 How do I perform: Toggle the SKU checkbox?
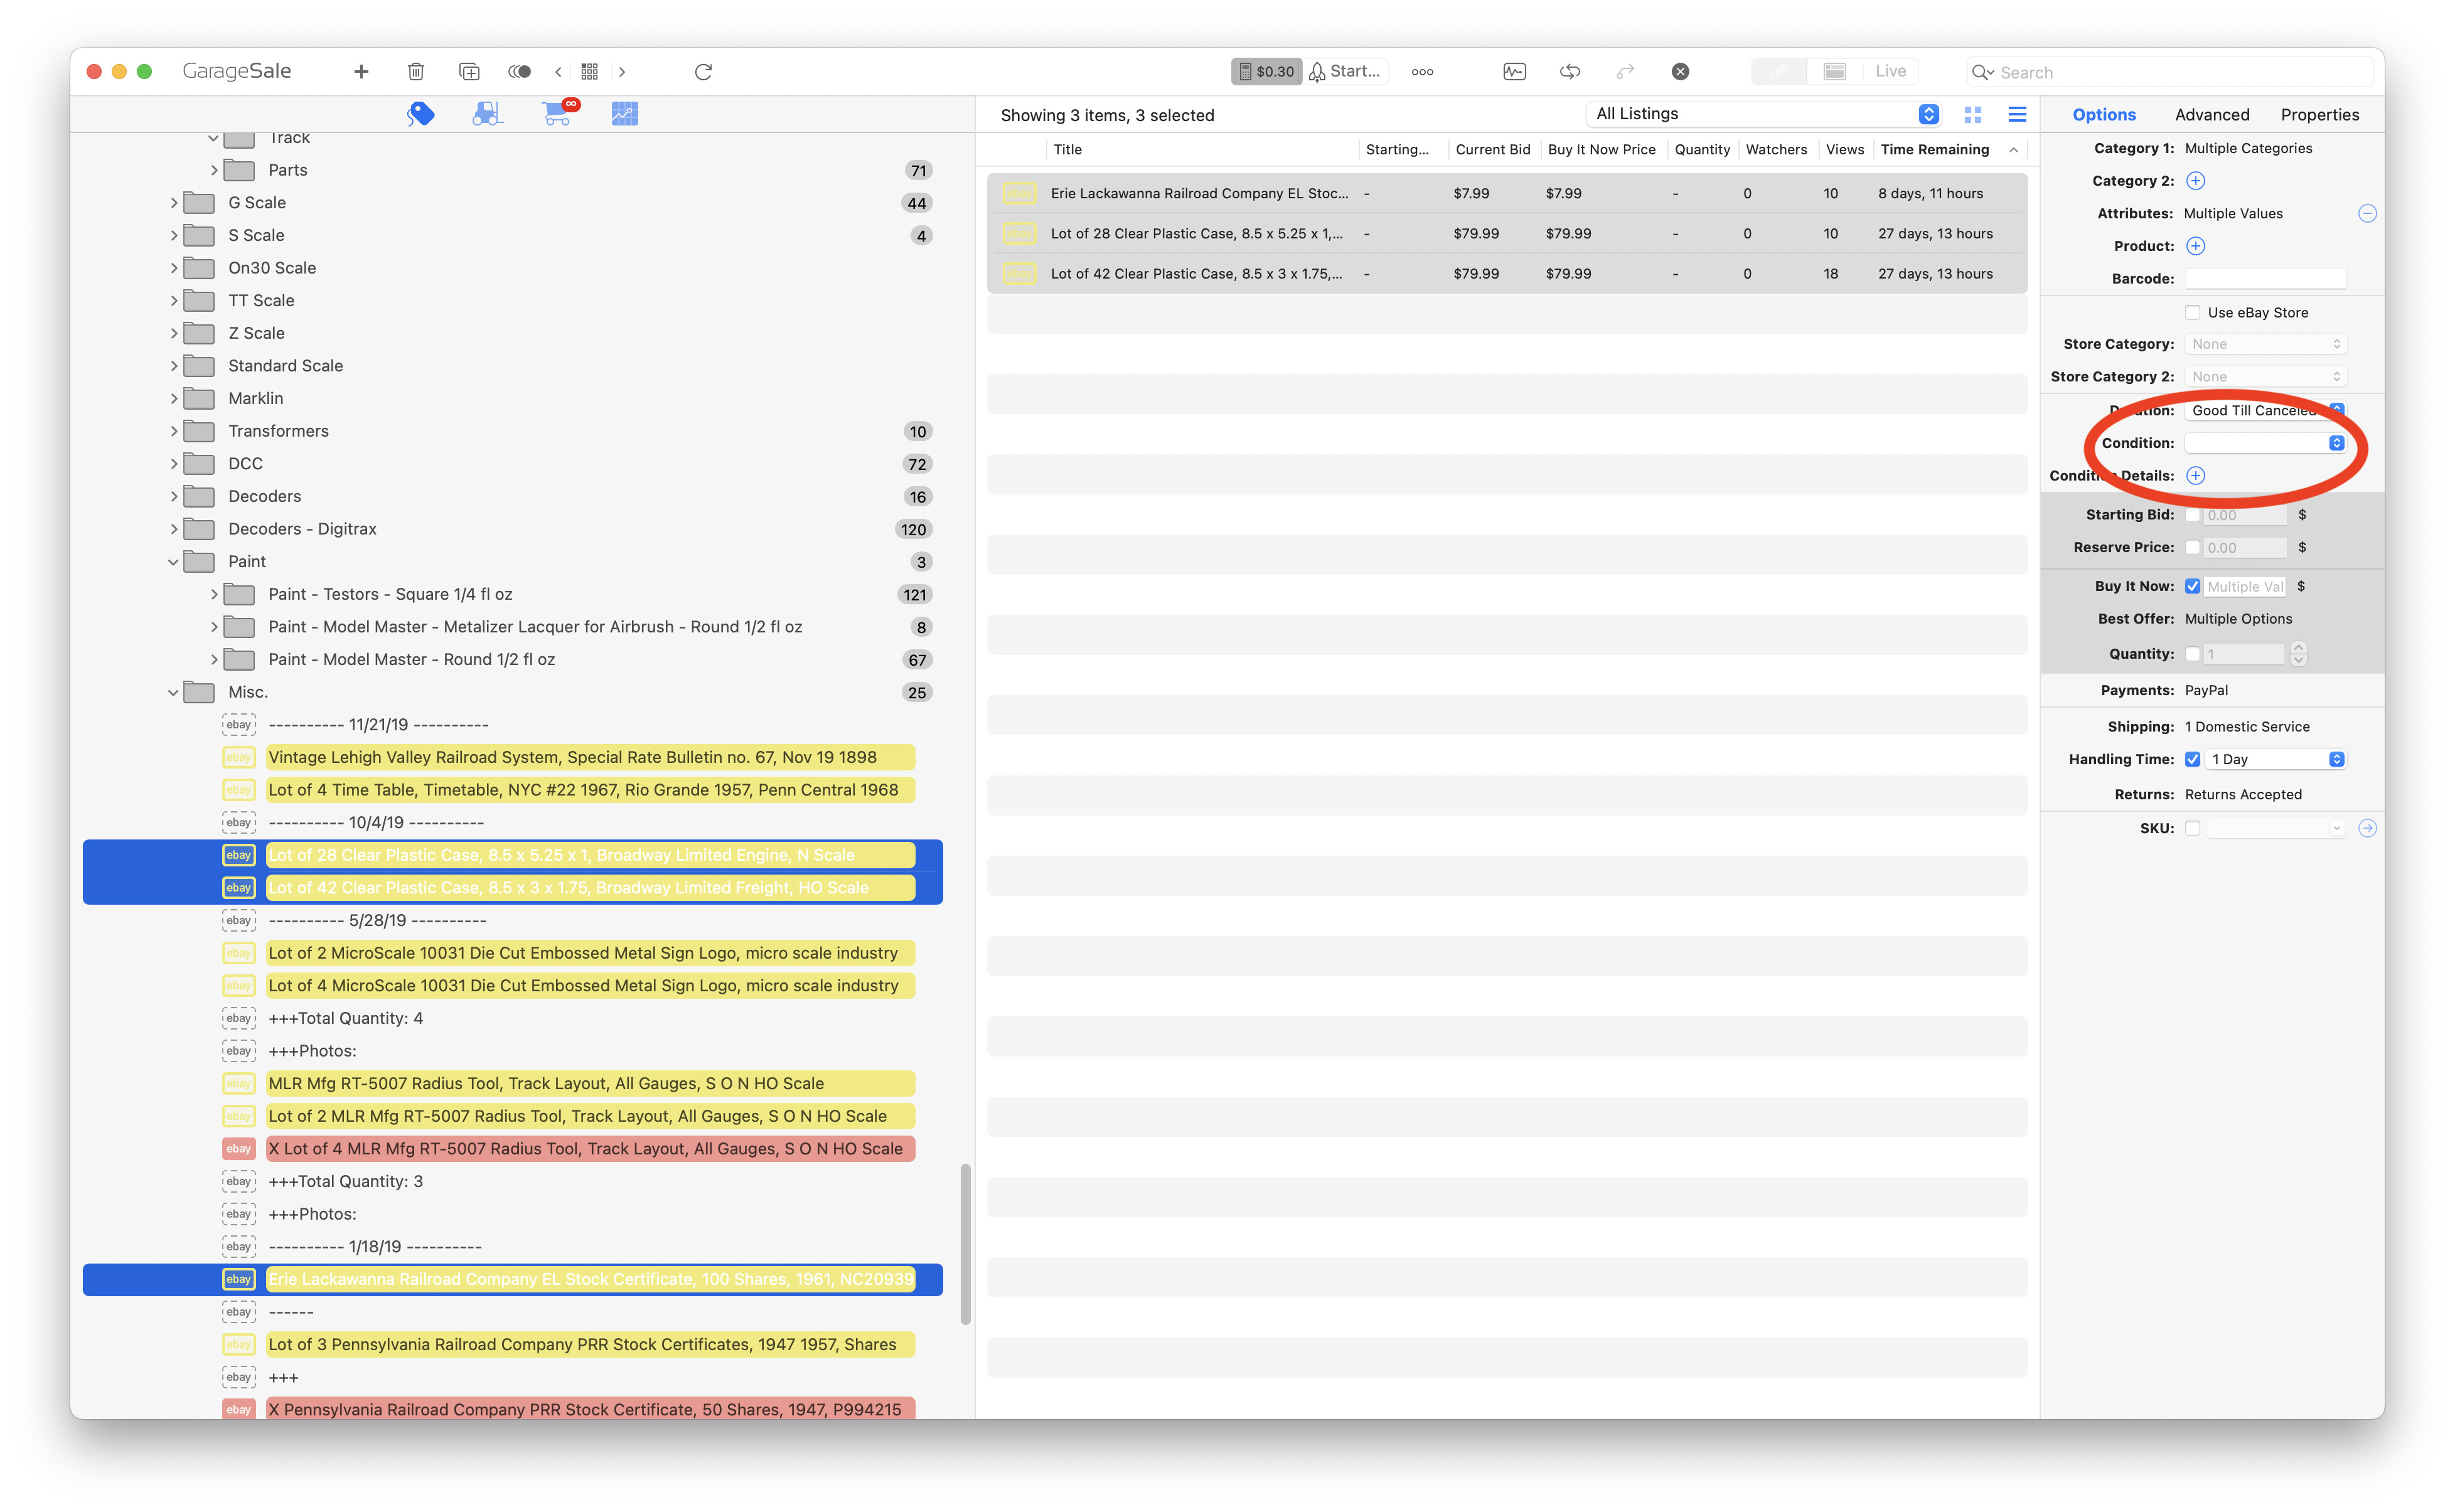(2192, 828)
